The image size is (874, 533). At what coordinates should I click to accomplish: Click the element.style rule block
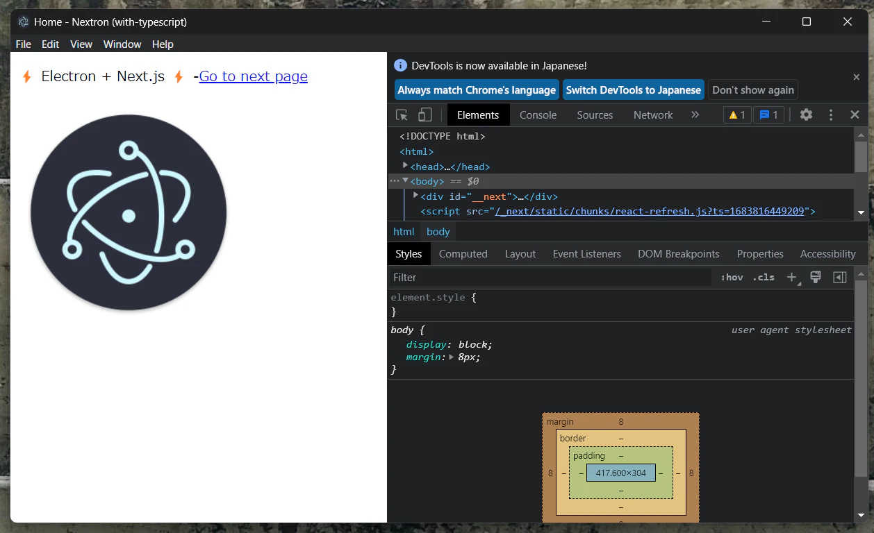tap(620, 305)
